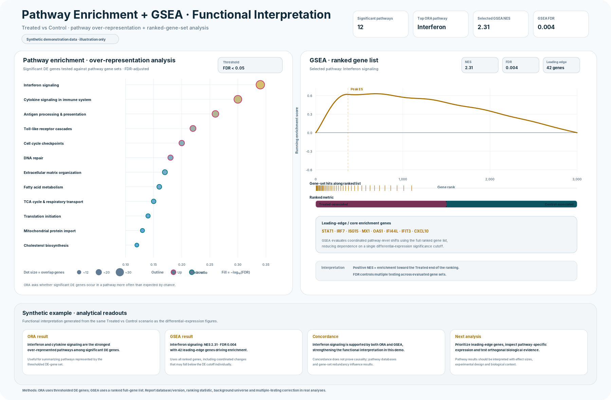Image resolution: width=611 pixels, height=400 pixels.
Task: Click the GSEA FDR 0.004 header card
Action: (561, 24)
